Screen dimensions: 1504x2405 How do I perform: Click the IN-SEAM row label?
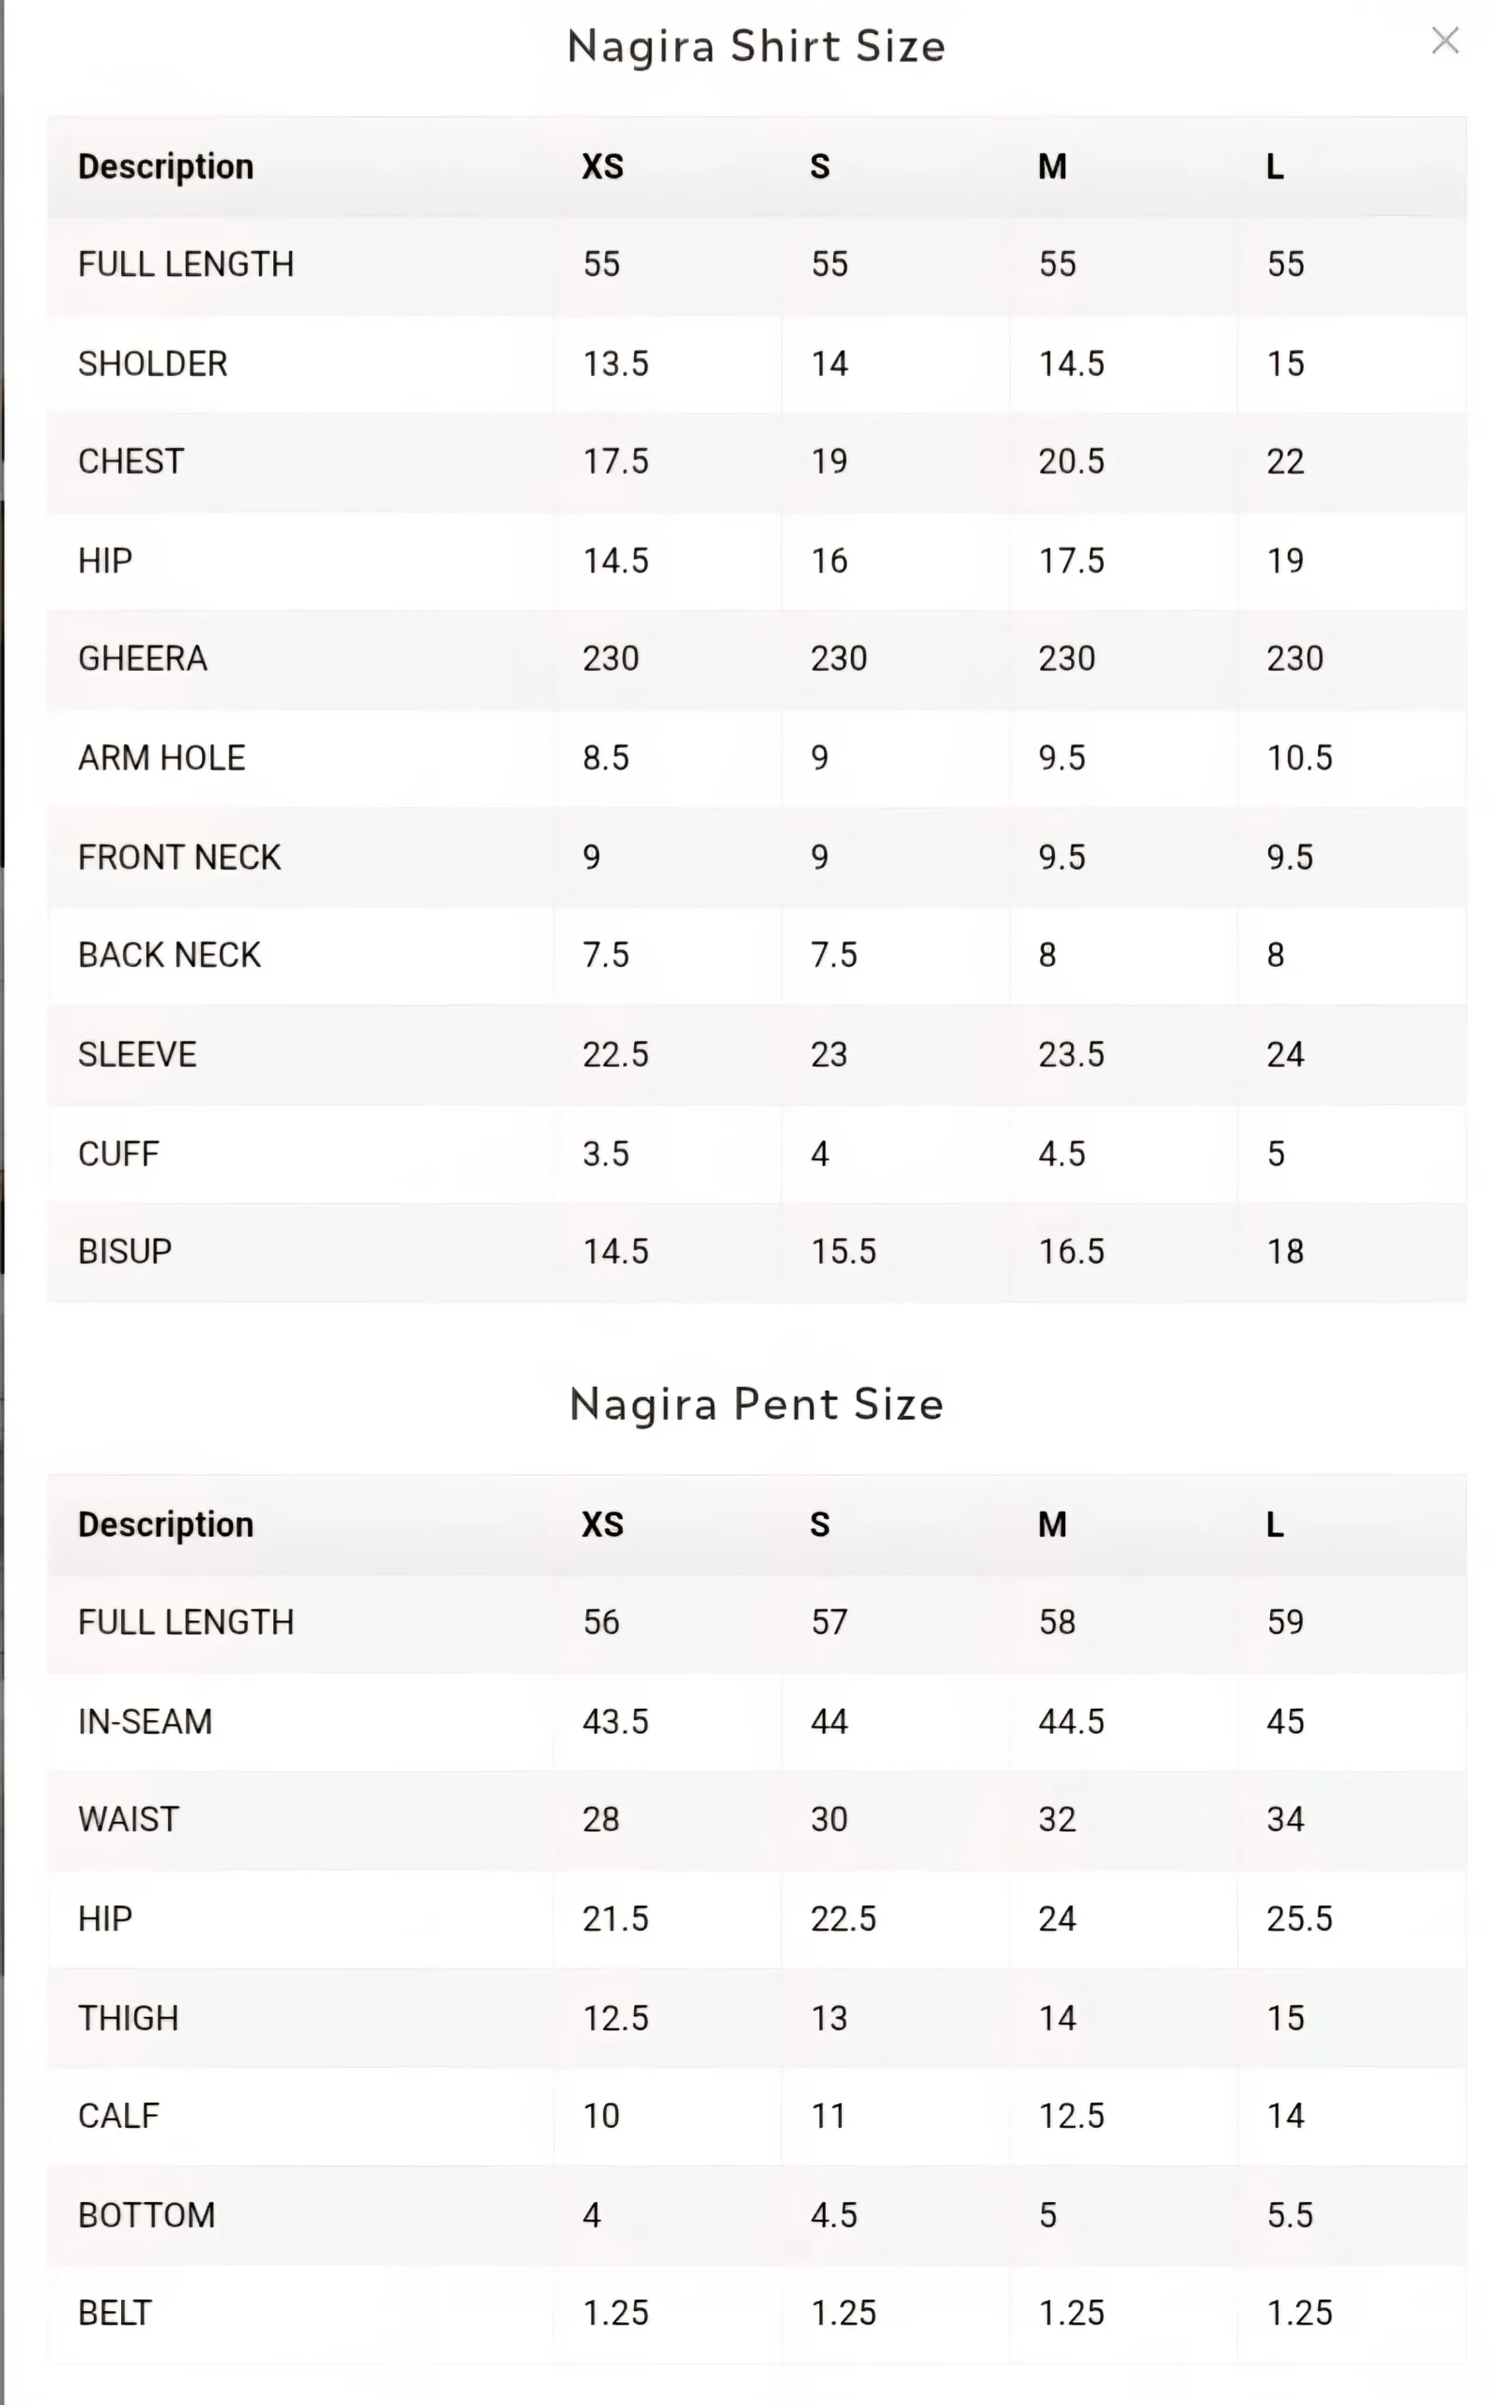coord(147,1722)
